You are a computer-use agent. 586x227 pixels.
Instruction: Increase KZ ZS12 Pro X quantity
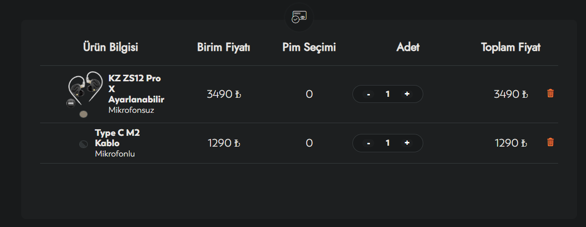pyautogui.click(x=407, y=94)
